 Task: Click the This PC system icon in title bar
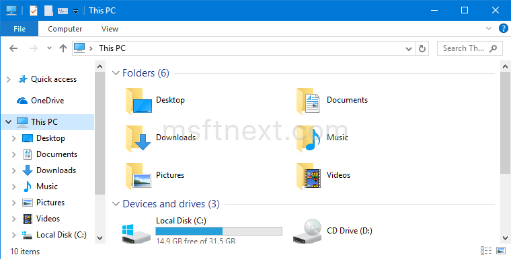click(x=11, y=11)
